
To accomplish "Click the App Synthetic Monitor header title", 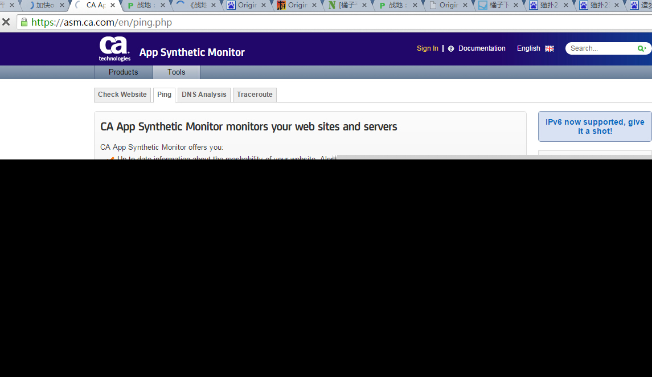I will pos(192,52).
